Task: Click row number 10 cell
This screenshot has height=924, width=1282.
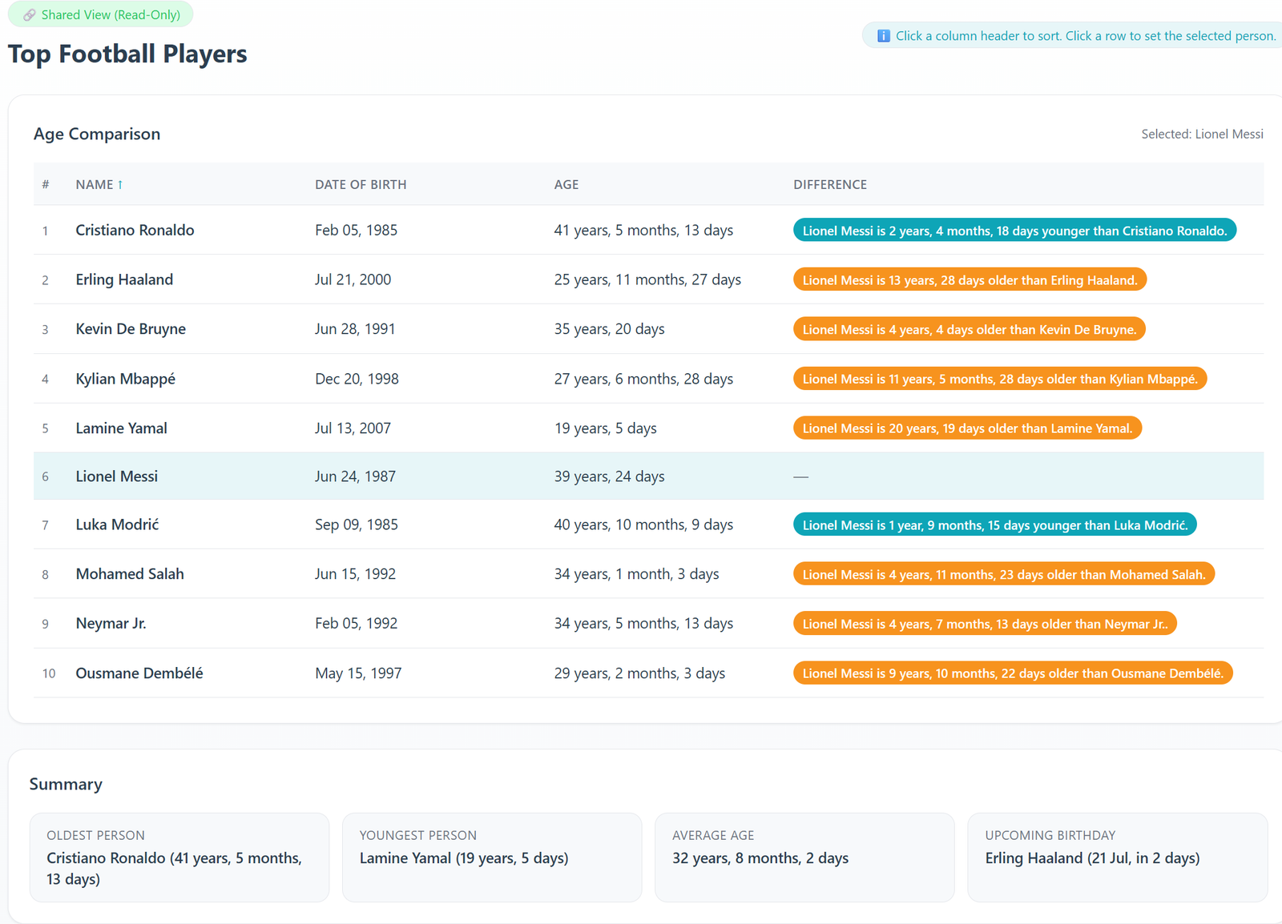Action: click(x=49, y=673)
